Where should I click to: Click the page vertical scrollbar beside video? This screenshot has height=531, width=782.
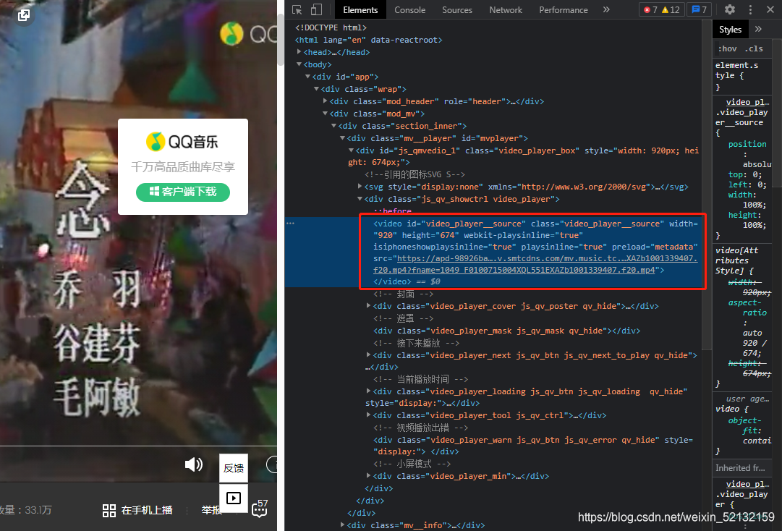tap(281, 40)
